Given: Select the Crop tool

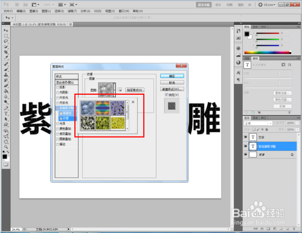Looking at the screenshot, I should click(x=6, y=53).
